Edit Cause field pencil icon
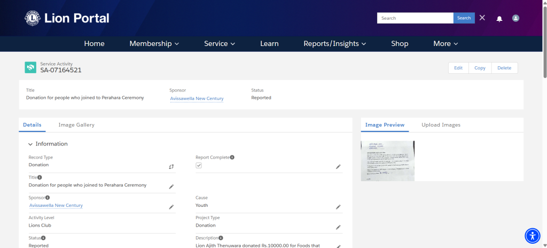The image size is (547, 248). pos(338,207)
